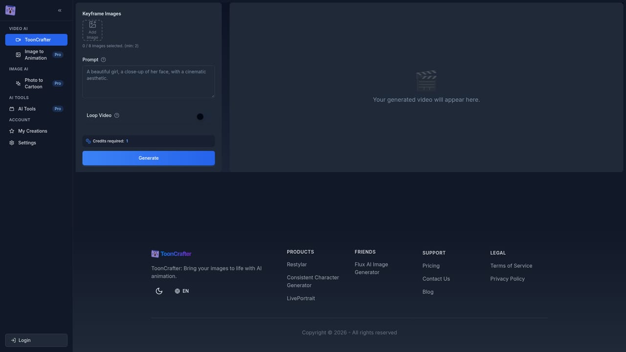
Task: Toggle the Loop Video switch
Action: click(202, 116)
